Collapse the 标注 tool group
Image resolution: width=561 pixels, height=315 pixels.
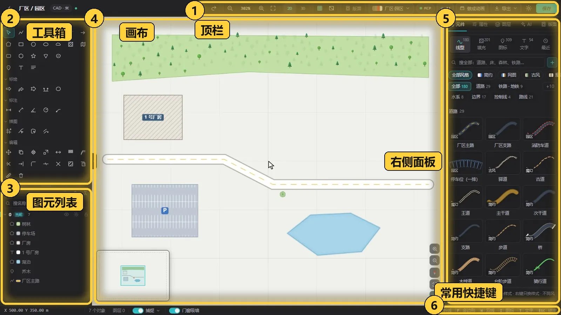coord(11,100)
